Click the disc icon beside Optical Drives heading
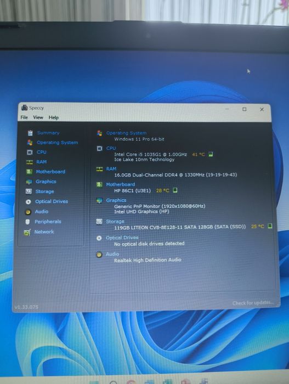Screen dimensions: 289x384 click(x=99, y=238)
